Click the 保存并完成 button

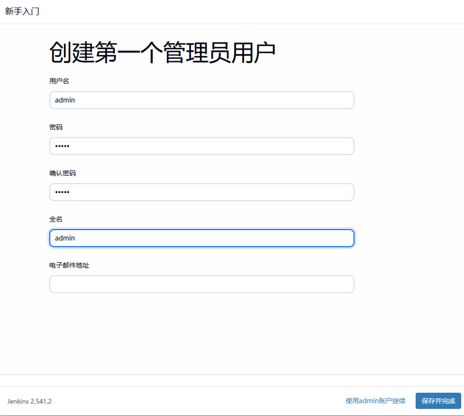pos(438,401)
